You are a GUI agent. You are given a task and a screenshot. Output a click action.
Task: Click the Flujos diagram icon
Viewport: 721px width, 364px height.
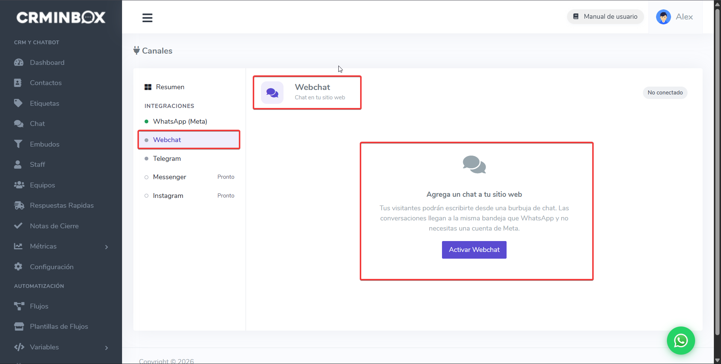click(19, 306)
